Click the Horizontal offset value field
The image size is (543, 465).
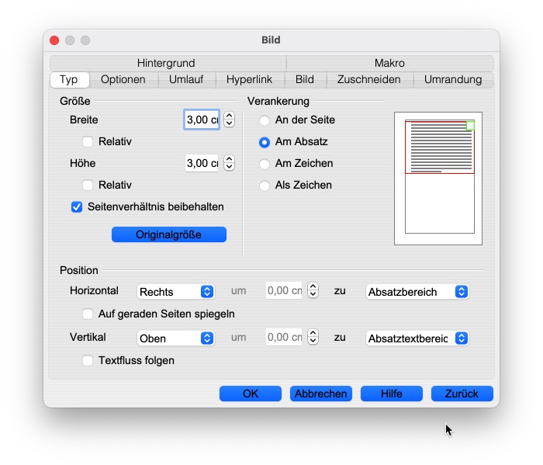(x=285, y=290)
